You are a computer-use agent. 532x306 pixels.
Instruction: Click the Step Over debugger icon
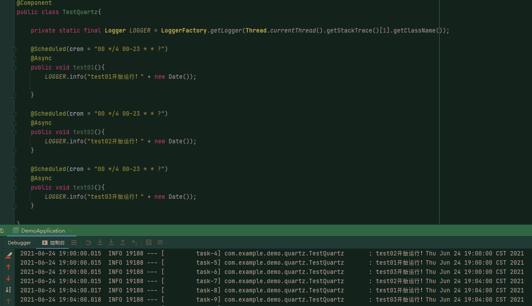tap(88, 242)
